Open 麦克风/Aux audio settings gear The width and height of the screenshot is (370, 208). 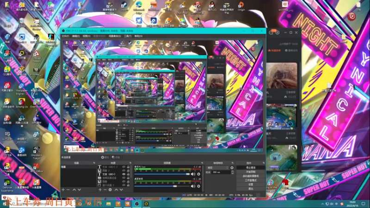click(x=199, y=174)
